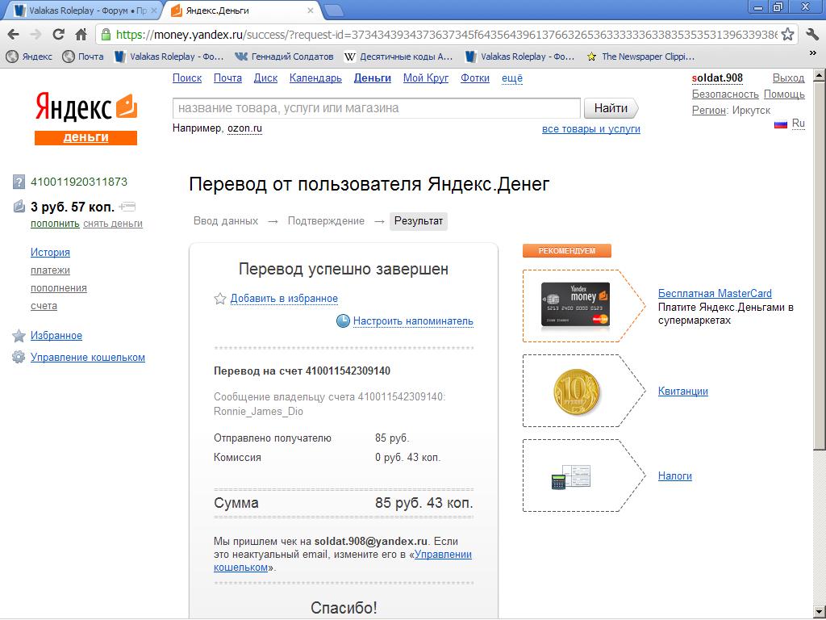826x620 pixels.
Task: Open все товары и услуги link
Action: click(x=591, y=128)
